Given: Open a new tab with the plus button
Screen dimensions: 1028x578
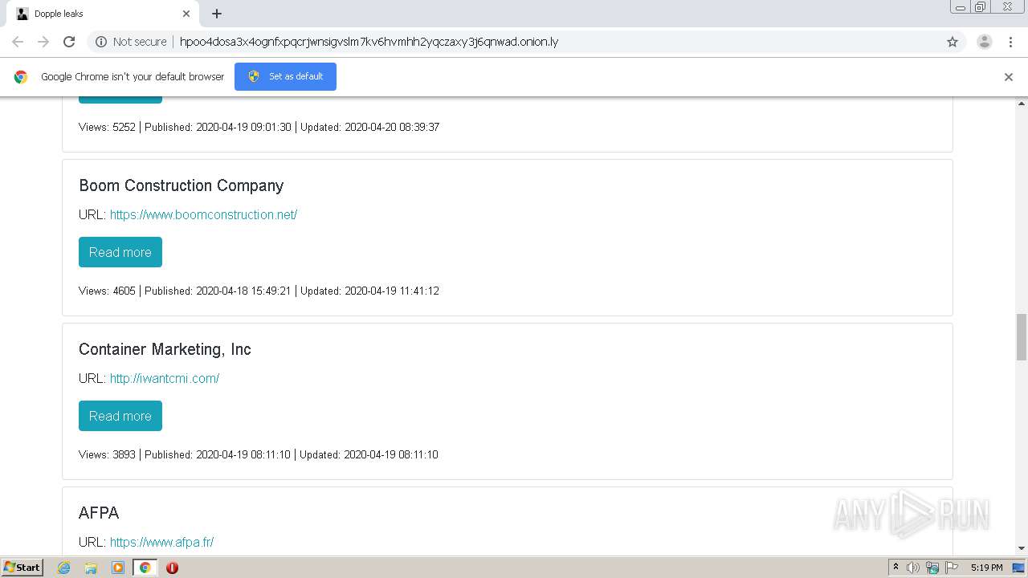Looking at the screenshot, I should [x=217, y=14].
